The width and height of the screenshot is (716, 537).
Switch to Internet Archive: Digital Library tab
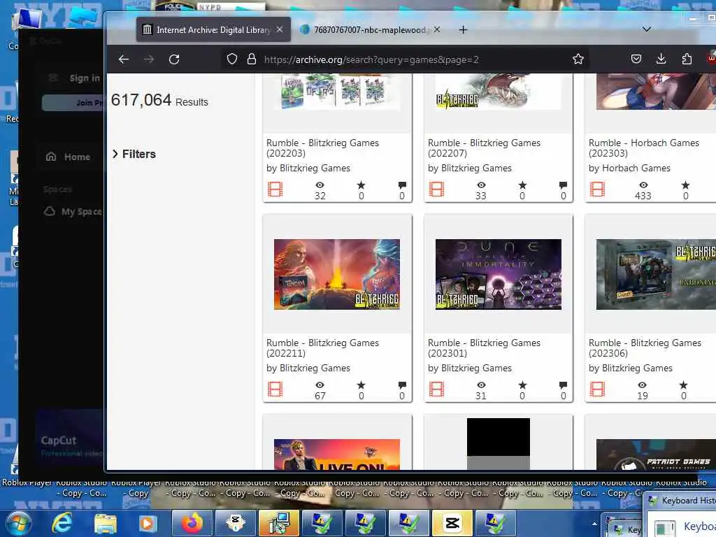(213, 29)
